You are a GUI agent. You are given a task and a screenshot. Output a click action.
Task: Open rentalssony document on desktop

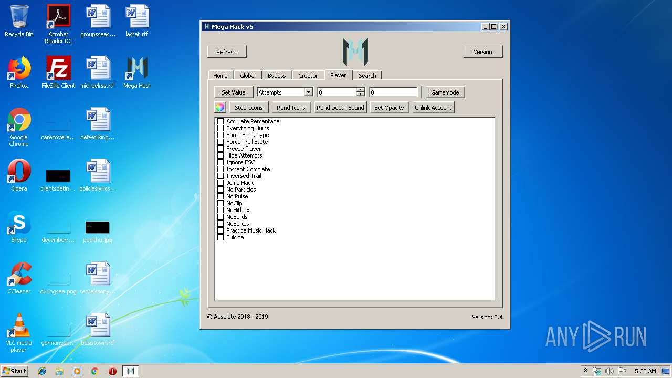(98, 278)
